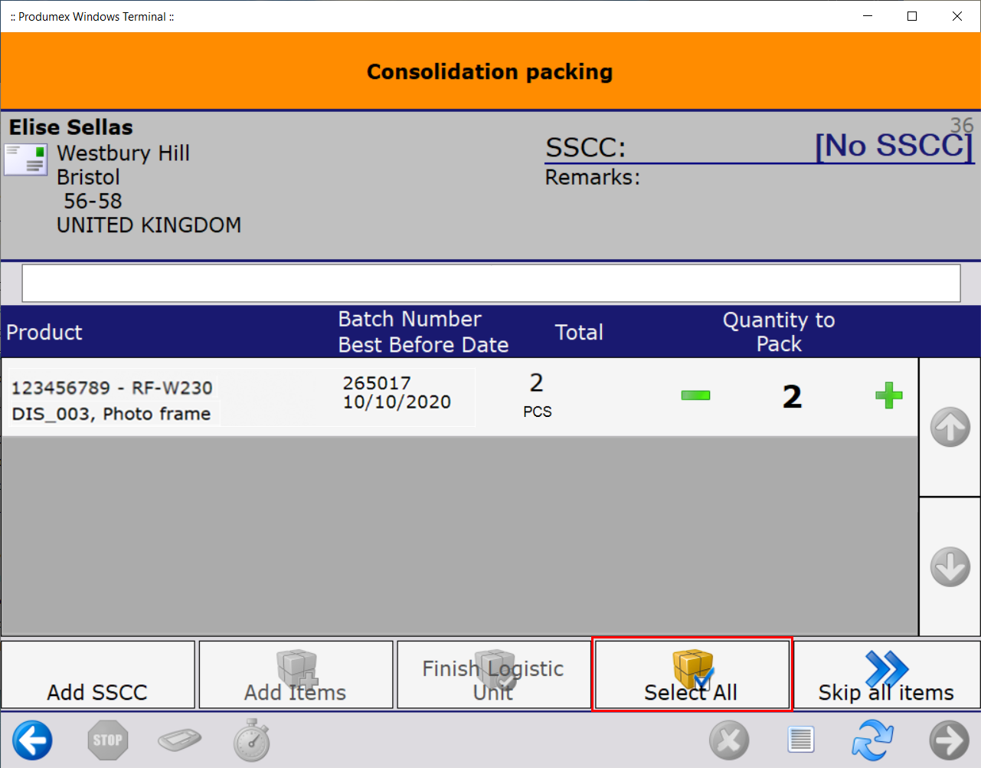Click the address envelope card icon

click(25, 160)
